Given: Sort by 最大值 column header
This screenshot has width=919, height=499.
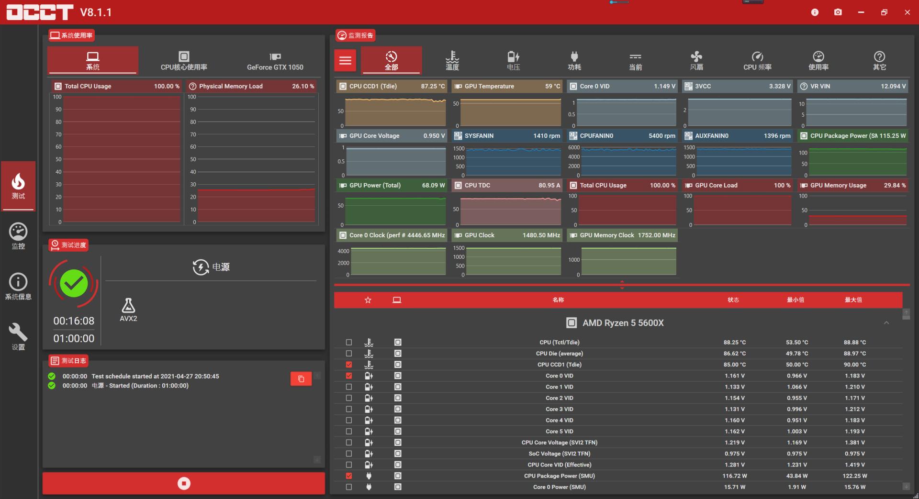Looking at the screenshot, I should click(x=853, y=300).
